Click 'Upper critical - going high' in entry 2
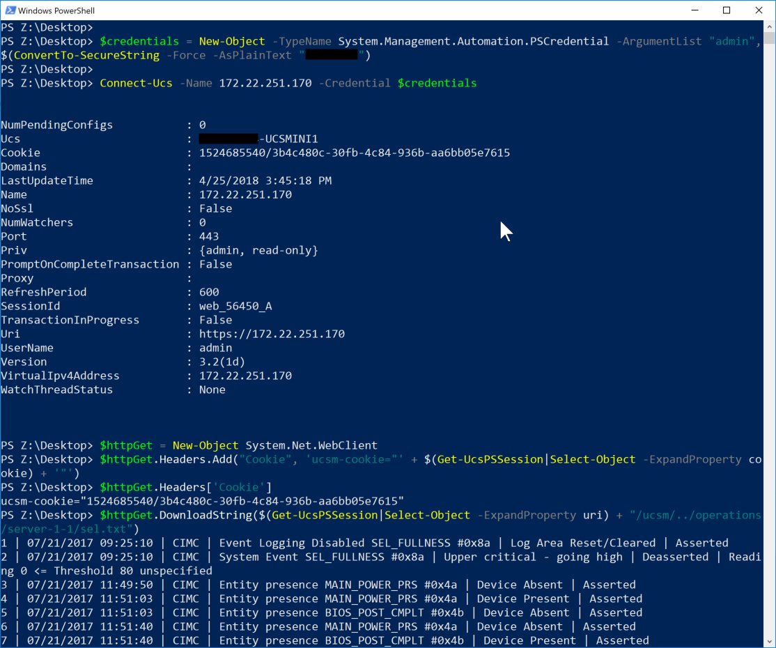776x648 pixels. pyautogui.click(x=533, y=557)
